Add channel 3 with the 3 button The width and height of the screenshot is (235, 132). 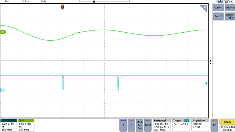coord(131,125)
